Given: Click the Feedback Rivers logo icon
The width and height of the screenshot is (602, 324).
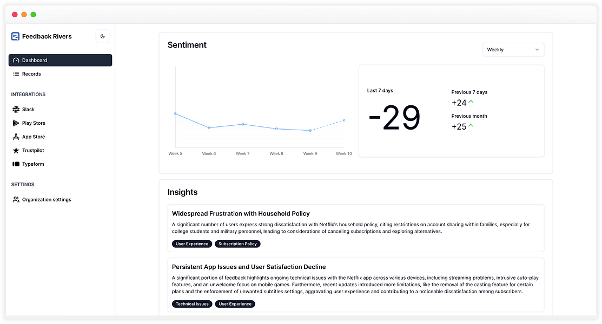Looking at the screenshot, I should tap(15, 36).
